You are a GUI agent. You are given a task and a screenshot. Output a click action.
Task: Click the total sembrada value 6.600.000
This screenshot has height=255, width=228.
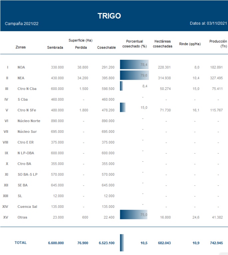[x=56, y=243]
